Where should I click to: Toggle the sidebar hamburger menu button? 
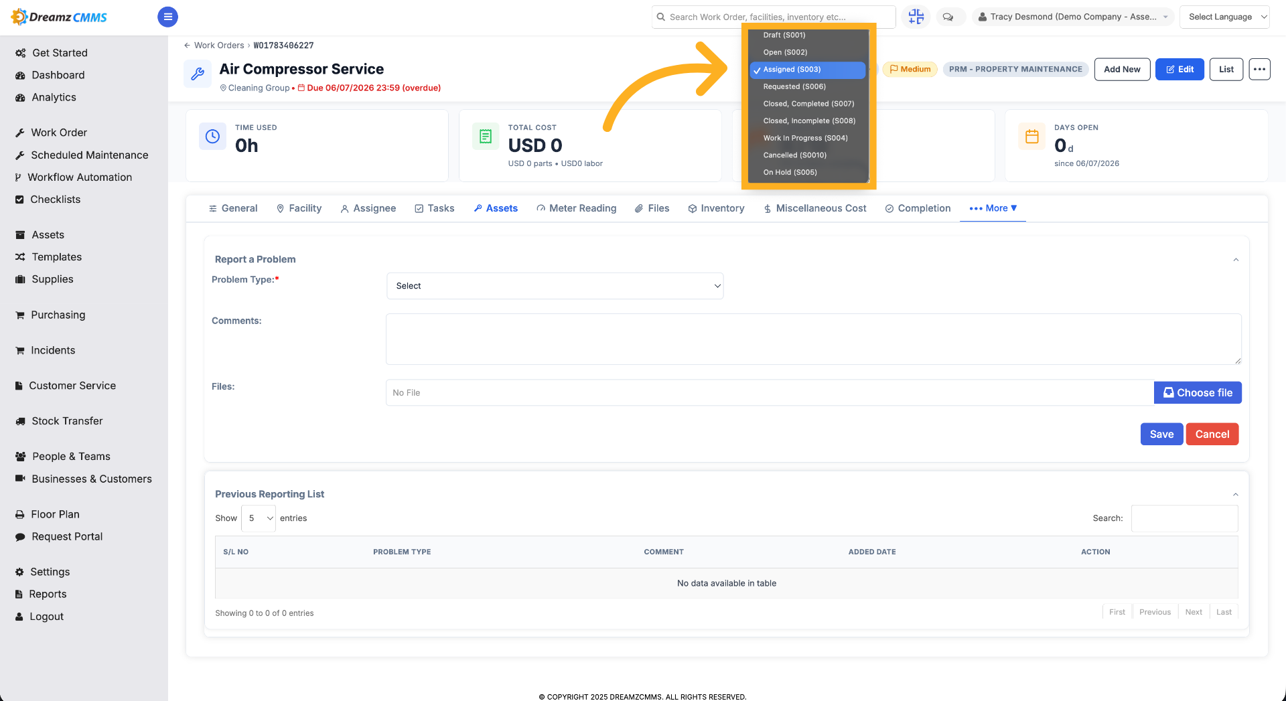[x=167, y=17]
